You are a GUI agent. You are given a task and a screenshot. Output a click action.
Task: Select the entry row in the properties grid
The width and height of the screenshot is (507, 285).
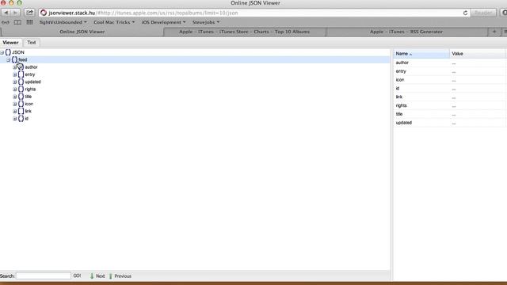[449, 71]
